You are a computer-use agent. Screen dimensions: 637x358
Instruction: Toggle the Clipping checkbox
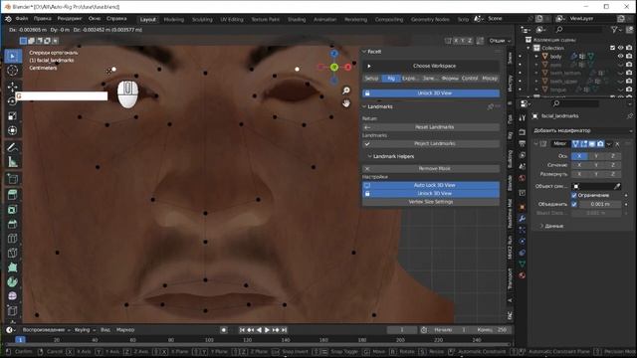coord(574,195)
